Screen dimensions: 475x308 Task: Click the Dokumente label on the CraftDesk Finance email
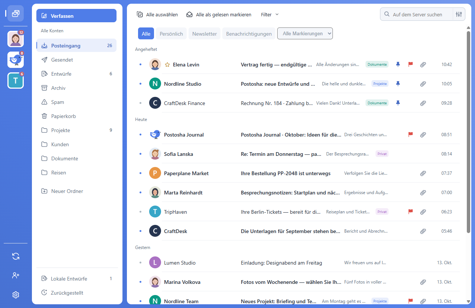click(377, 103)
